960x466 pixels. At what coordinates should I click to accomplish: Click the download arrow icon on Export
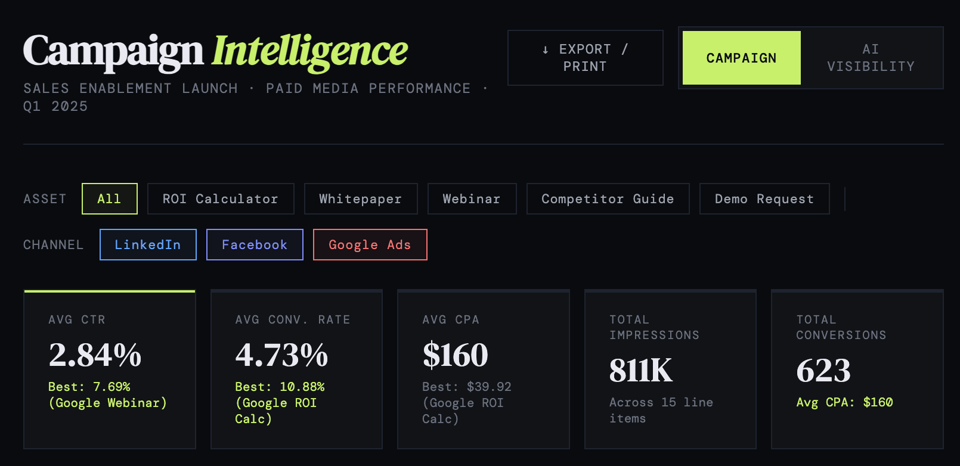point(545,49)
